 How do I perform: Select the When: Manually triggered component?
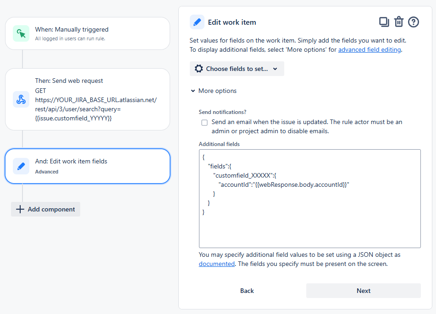coord(87,33)
